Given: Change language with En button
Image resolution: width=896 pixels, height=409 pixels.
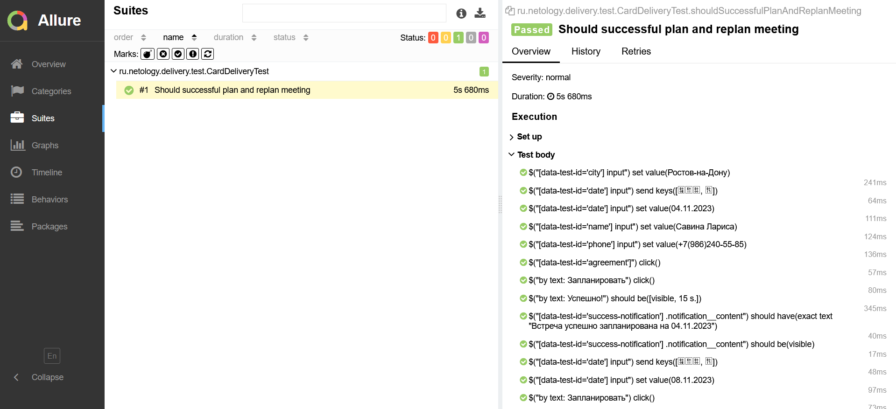Looking at the screenshot, I should point(52,356).
